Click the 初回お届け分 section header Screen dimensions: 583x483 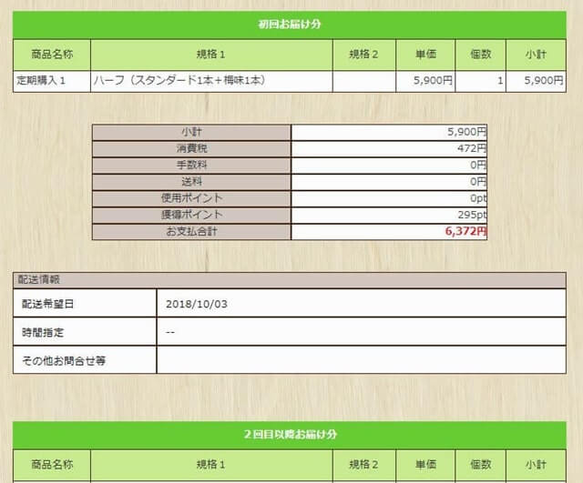(x=290, y=25)
